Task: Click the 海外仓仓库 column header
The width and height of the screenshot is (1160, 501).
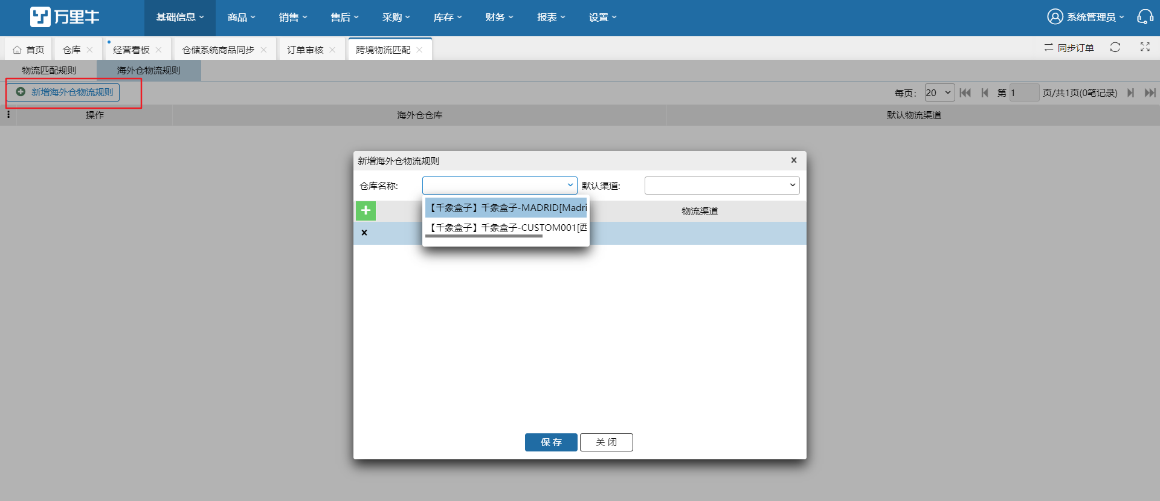Action: pyautogui.click(x=419, y=115)
